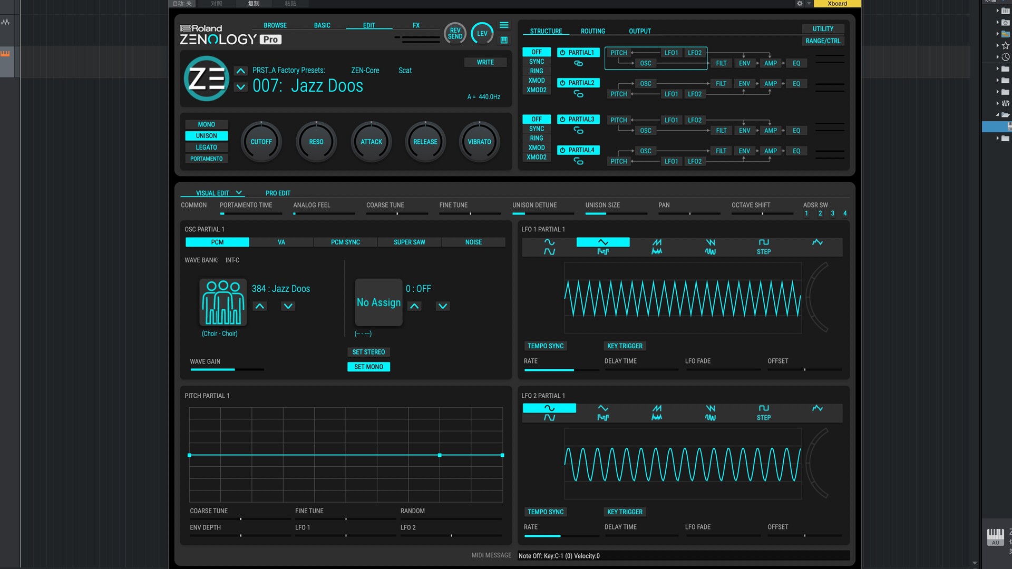
Task: Toggle PORTAMENTO switch
Action: (x=206, y=159)
